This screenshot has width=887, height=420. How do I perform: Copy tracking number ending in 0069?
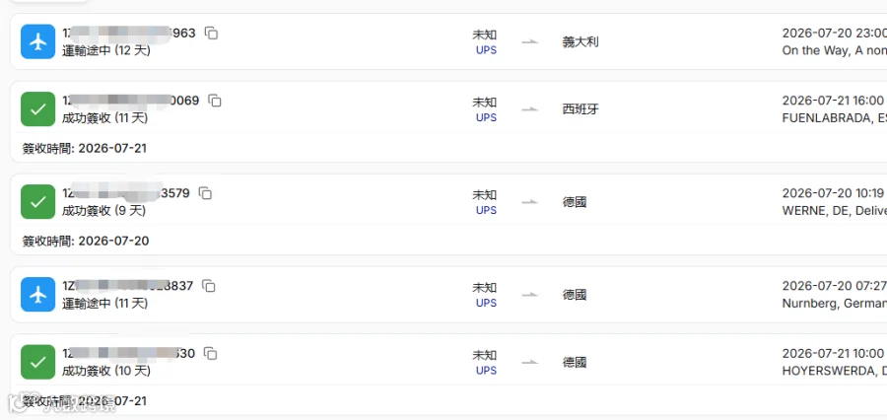coord(215,101)
